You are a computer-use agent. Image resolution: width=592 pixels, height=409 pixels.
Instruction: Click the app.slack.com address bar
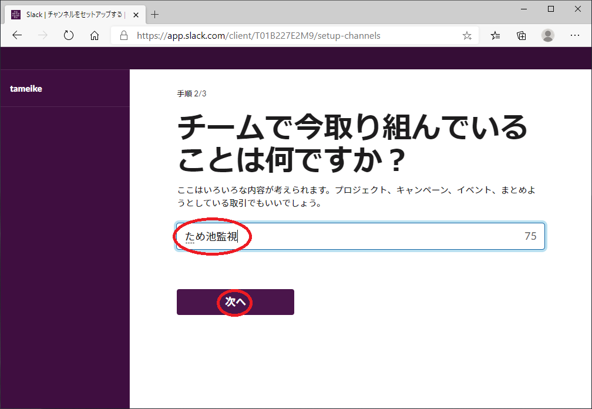(x=294, y=36)
